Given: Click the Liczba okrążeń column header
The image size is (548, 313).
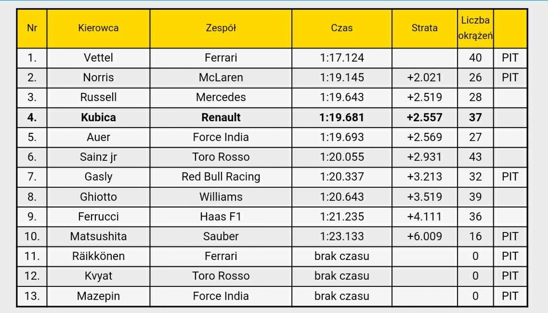Looking at the screenshot, I should click(x=475, y=28).
